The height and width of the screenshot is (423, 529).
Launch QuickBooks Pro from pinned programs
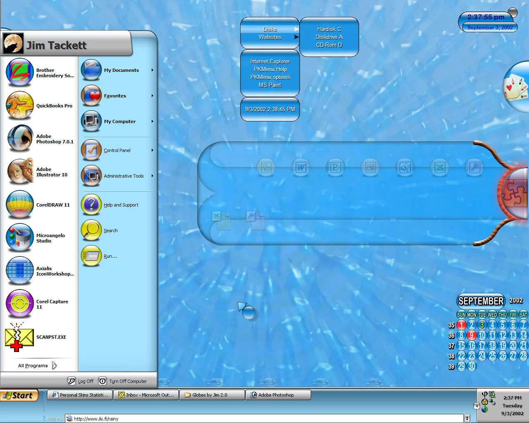[x=20, y=106]
